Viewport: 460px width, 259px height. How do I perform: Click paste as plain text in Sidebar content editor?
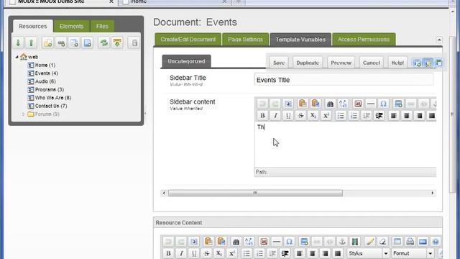point(303,104)
